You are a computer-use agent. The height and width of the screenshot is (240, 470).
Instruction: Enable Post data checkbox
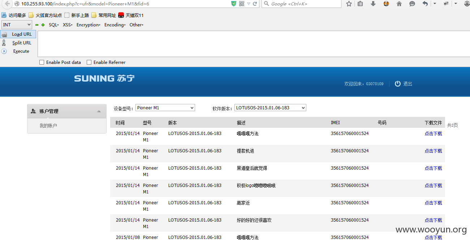pos(42,62)
